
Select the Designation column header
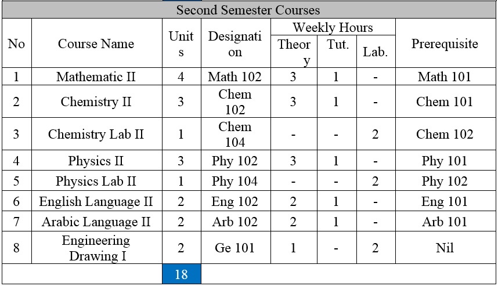pyautogui.click(x=236, y=43)
